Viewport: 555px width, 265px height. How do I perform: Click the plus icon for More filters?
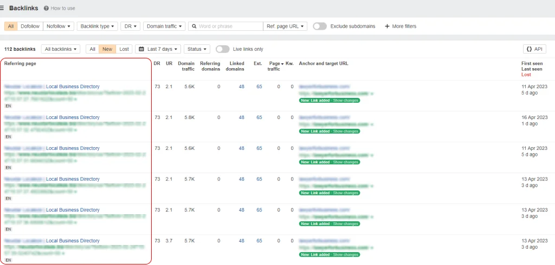point(387,26)
